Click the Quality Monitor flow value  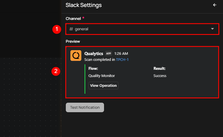[101, 76]
